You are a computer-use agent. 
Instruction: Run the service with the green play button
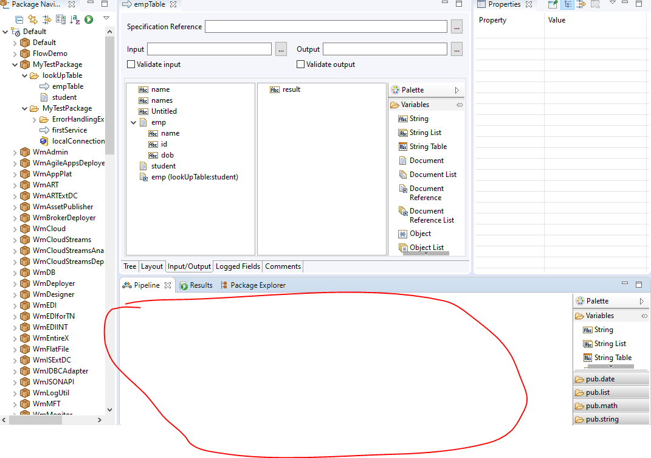88,19
